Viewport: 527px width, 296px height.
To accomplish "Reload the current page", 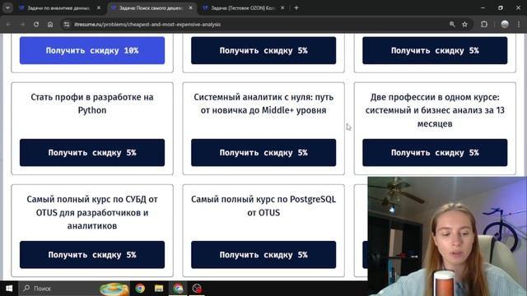I will [36, 24].
